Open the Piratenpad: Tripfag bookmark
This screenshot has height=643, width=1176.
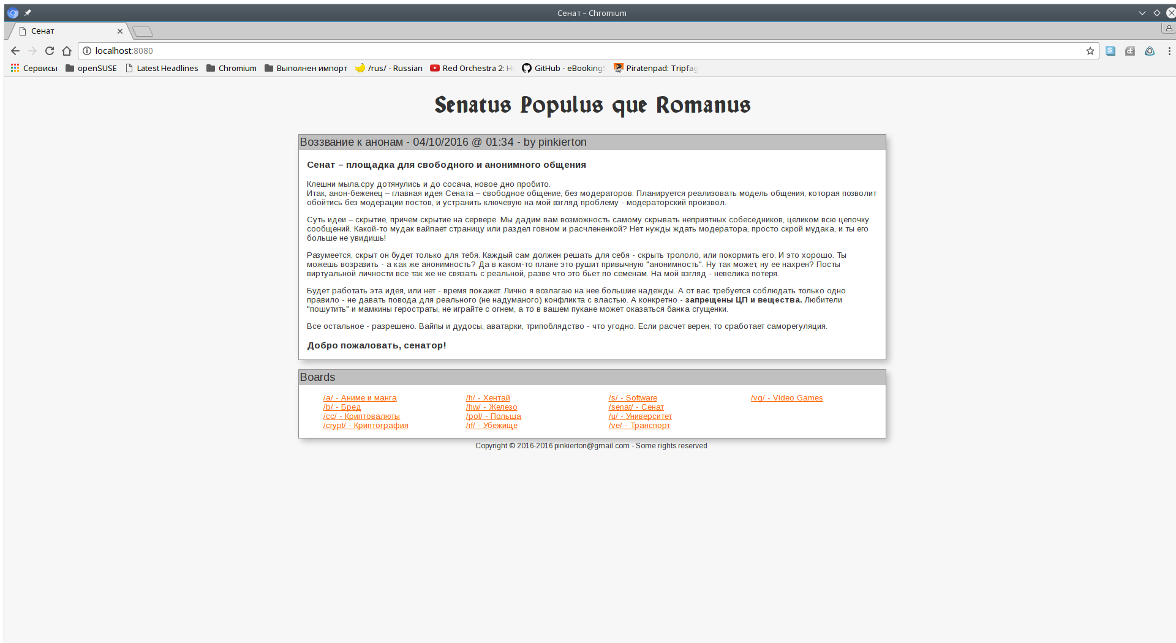[656, 68]
